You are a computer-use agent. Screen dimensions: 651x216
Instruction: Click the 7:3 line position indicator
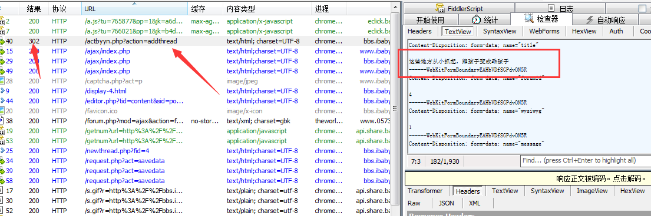click(415, 161)
